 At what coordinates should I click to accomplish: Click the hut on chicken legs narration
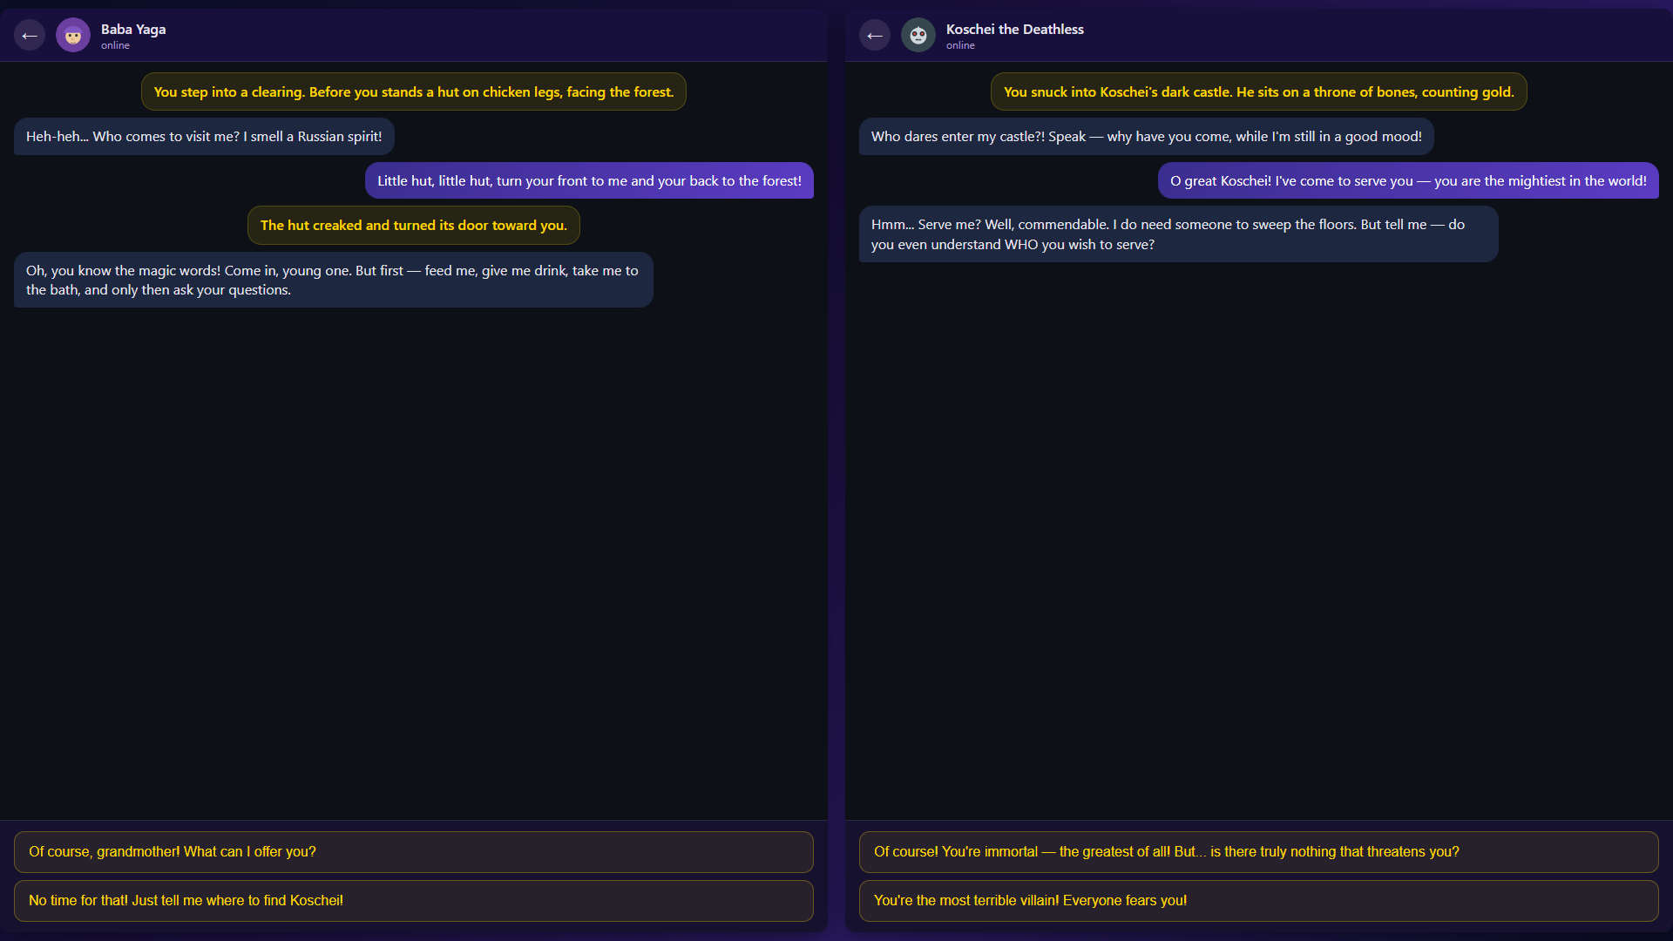click(413, 92)
